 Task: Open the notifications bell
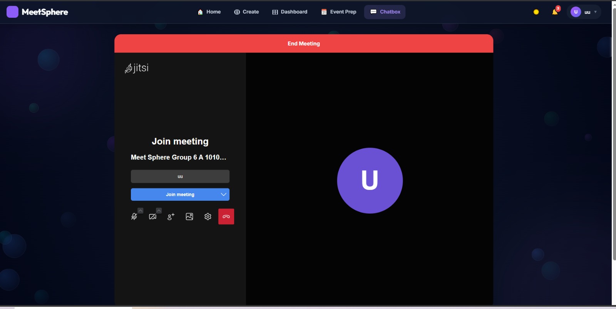(x=555, y=12)
